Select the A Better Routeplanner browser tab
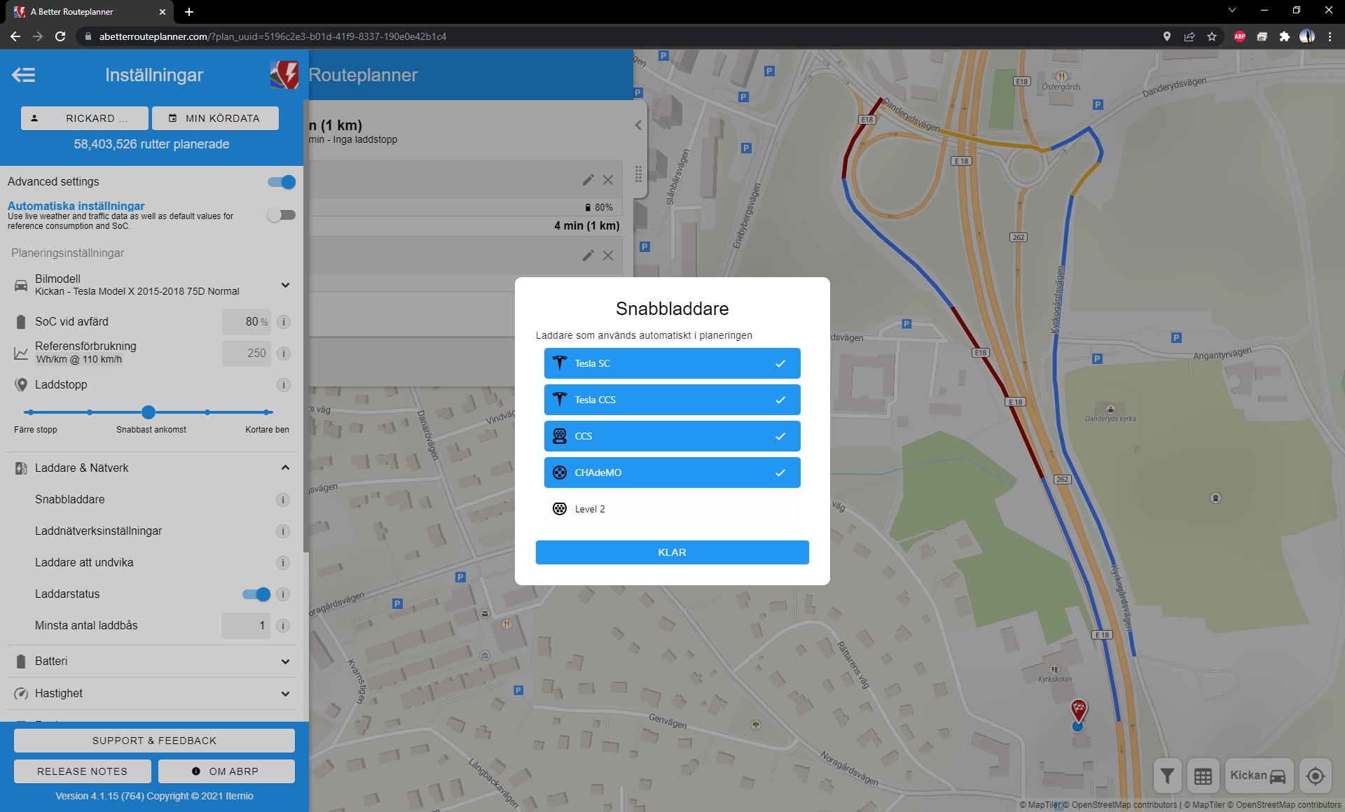The height and width of the screenshot is (812, 1345). [90, 12]
